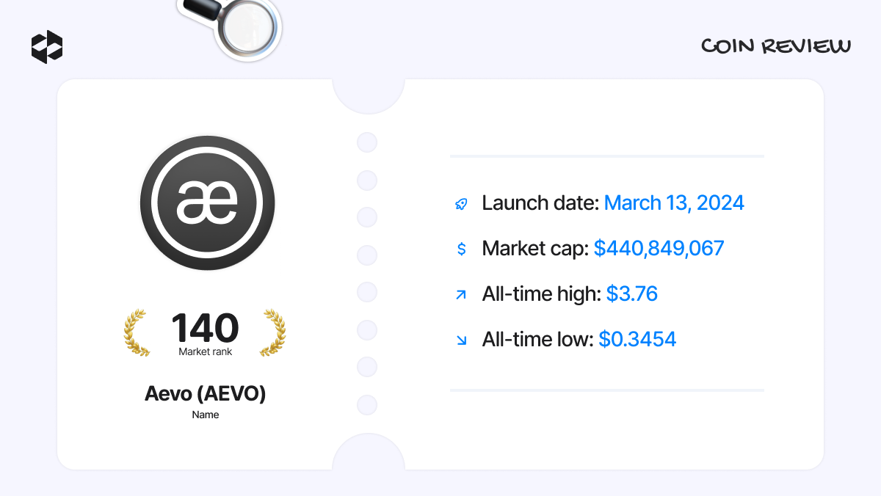Click the cube logo in top-left corner
This screenshot has width=881, height=496.
(x=47, y=47)
